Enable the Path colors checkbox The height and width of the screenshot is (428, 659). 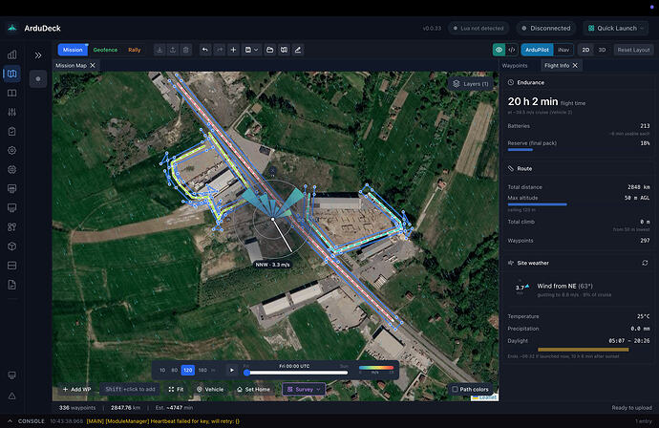(455, 390)
